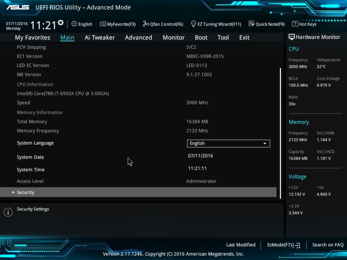Click +12V value 12.192 V
Viewport: 347px width, 260px height.
(x=297, y=194)
